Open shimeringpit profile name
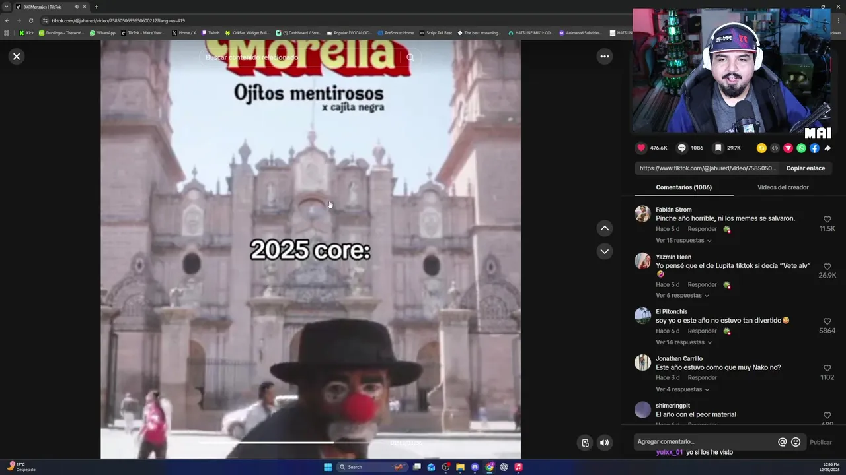846x475 pixels. pyautogui.click(x=673, y=406)
